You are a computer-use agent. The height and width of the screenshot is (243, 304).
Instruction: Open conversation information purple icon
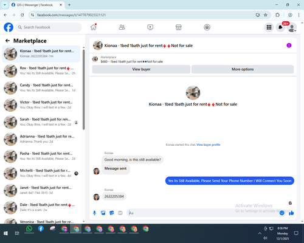click(289, 46)
